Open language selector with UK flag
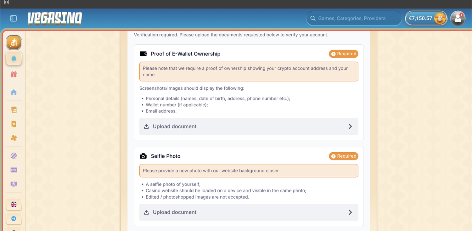Viewport: 472px width, 231px height. [x=14, y=205]
